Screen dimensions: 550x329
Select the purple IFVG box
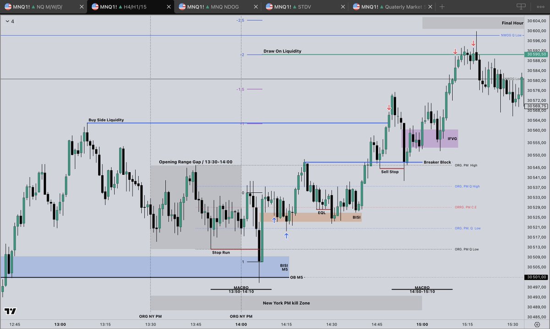(430, 138)
